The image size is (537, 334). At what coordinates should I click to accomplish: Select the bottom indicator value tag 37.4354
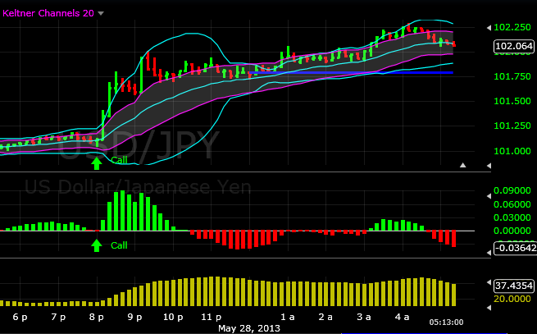click(514, 286)
